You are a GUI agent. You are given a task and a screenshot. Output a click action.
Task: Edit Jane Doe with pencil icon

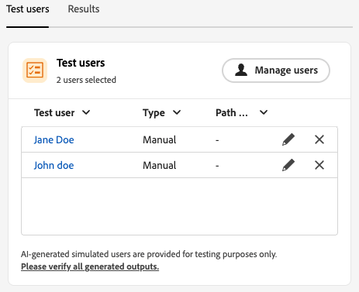[288, 139]
